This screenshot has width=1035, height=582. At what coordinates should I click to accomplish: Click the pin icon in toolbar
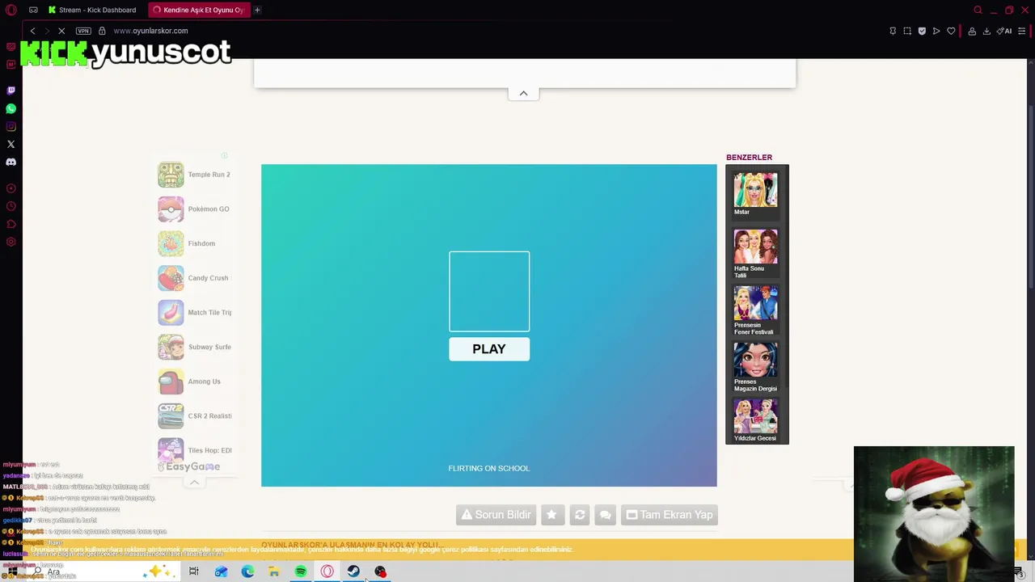point(893,31)
